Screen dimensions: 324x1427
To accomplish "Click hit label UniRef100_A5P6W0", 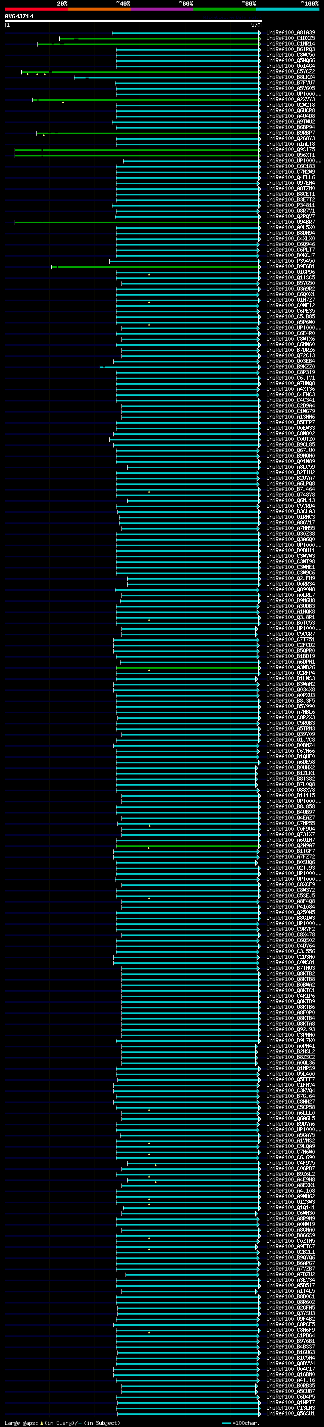I will 290,322.
